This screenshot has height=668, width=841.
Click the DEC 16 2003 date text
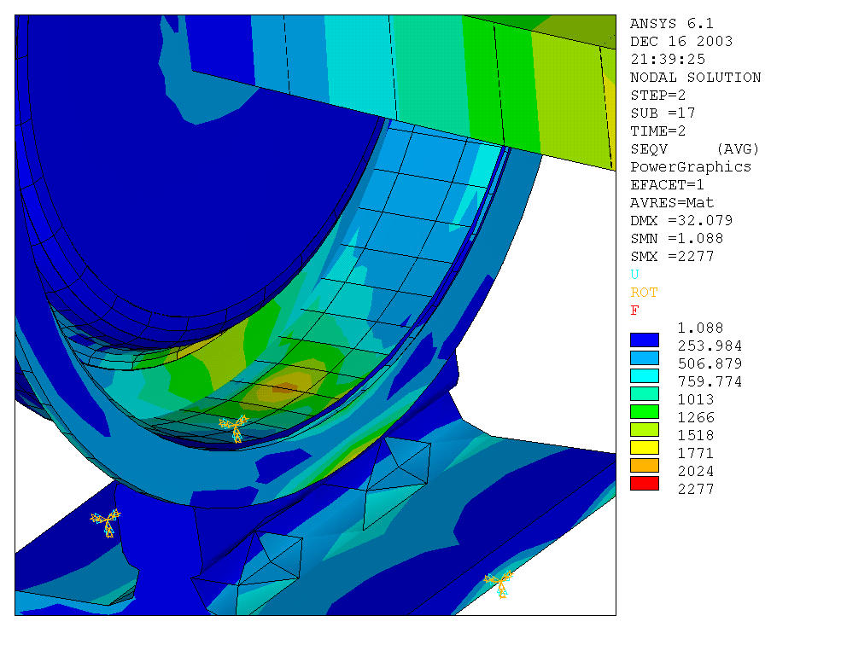click(x=681, y=41)
